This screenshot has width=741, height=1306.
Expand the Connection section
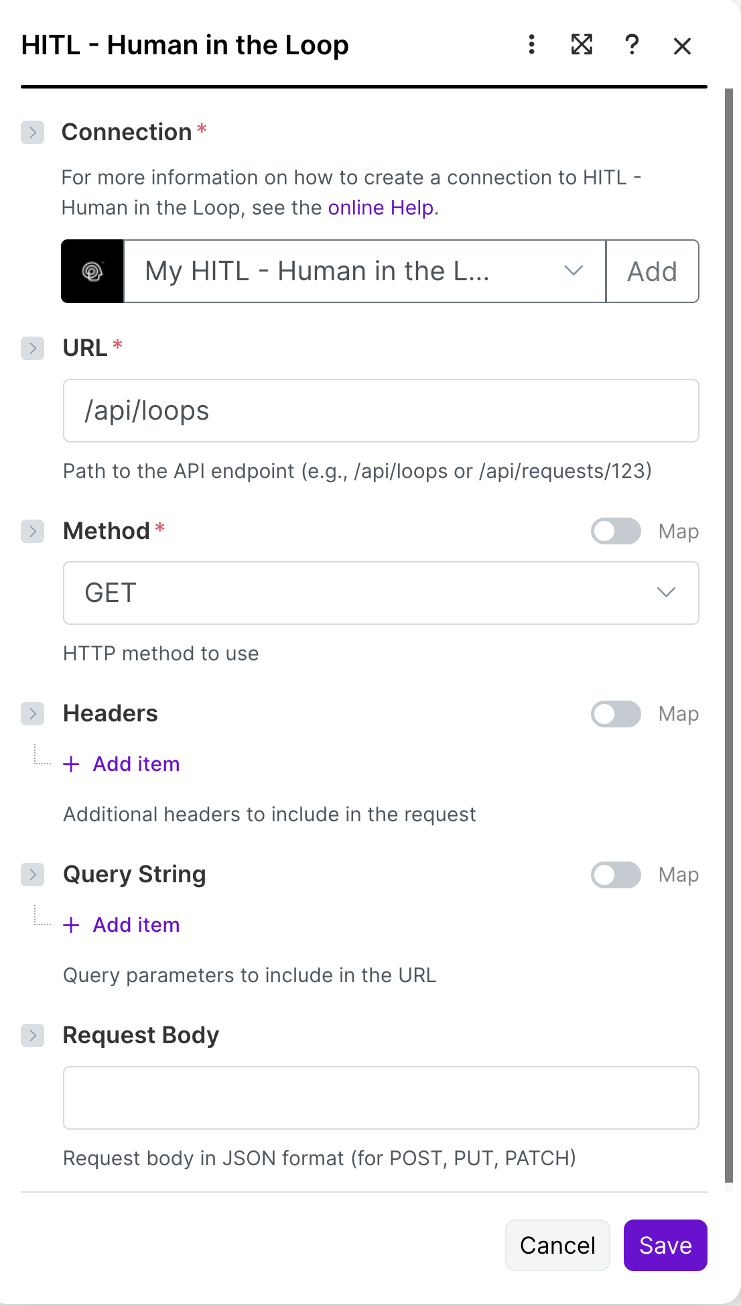click(x=32, y=132)
